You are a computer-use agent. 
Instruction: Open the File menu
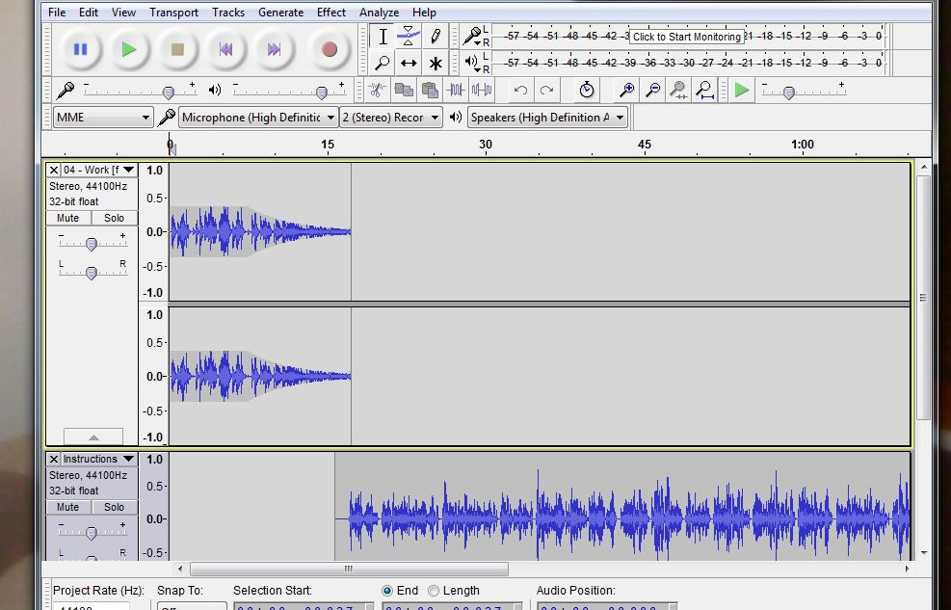coord(57,13)
